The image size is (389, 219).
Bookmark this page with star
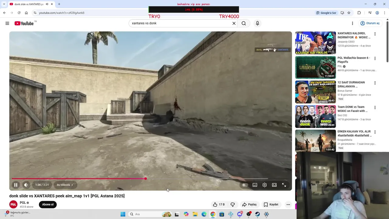click(x=349, y=13)
